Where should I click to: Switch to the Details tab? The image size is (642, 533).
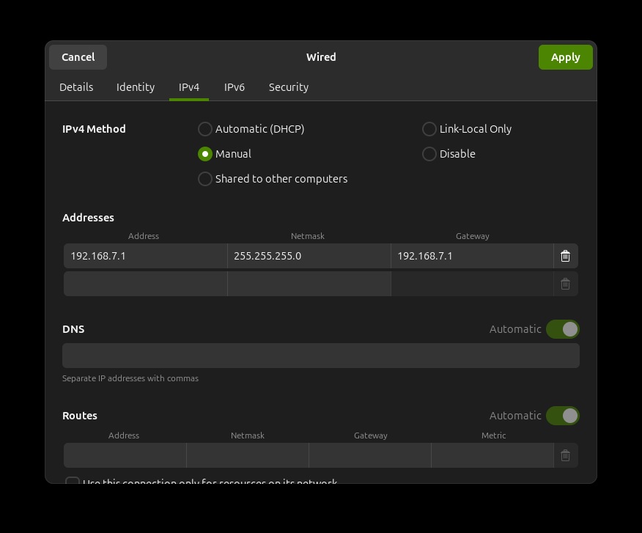[x=76, y=87]
